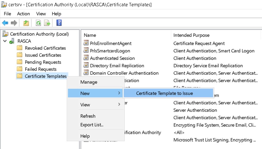Collapse the RASCA tree node
The width and height of the screenshot is (262, 149).
tap(5, 41)
